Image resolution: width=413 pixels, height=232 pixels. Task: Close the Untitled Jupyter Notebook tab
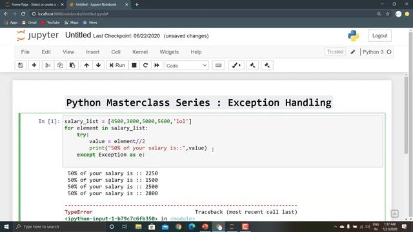tap(126, 5)
